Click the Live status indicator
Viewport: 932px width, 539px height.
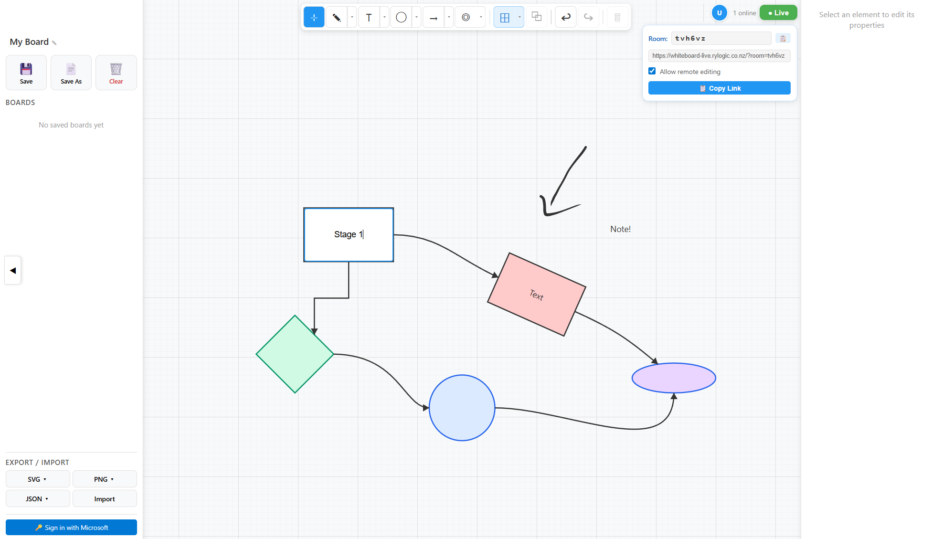[778, 12]
